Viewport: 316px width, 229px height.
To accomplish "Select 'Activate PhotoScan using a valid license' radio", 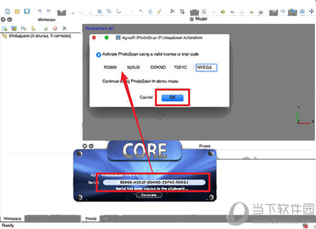I will coord(98,54).
